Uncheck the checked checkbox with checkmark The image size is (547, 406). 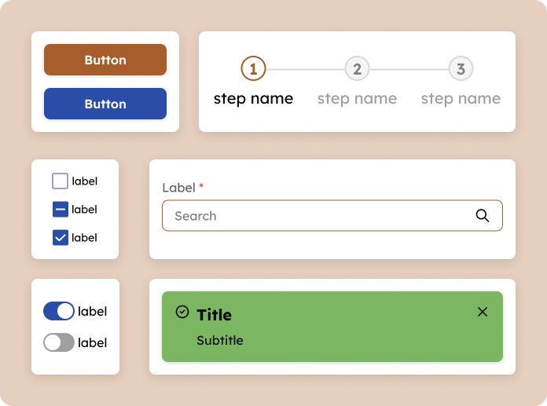click(x=61, y=238)
